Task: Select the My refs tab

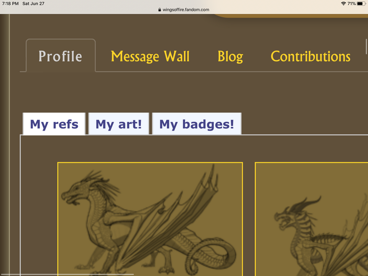Action: coord(54,124)
